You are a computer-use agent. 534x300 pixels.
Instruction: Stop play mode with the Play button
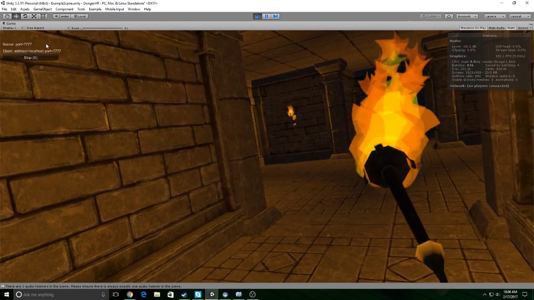click(257, 16)
